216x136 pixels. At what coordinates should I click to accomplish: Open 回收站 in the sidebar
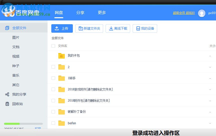18,104
